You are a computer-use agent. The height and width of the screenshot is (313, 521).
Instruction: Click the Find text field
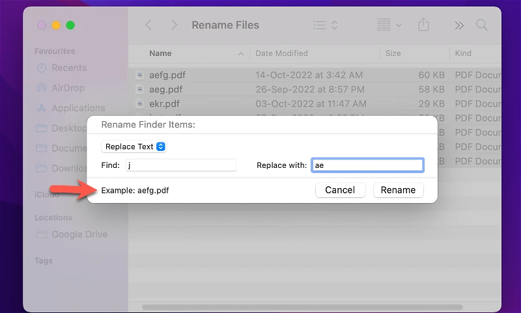click(x=180, y=165)
